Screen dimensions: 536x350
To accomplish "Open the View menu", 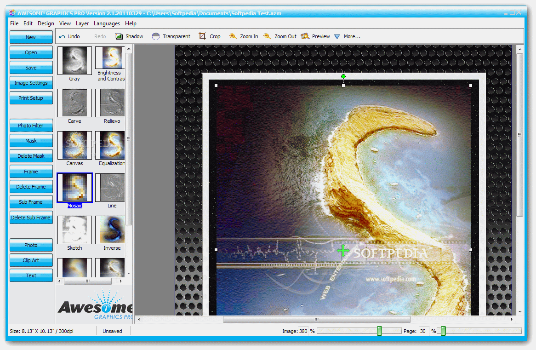I will (x=65, y=23).
